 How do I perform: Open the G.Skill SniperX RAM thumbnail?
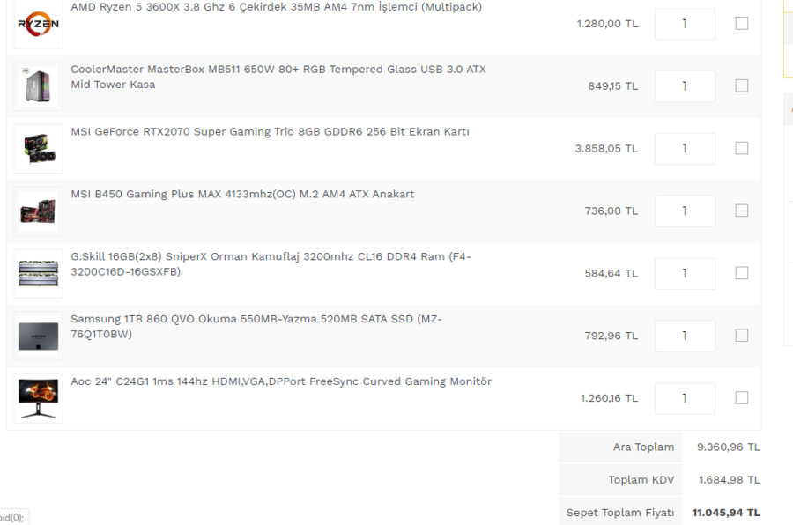39,274
